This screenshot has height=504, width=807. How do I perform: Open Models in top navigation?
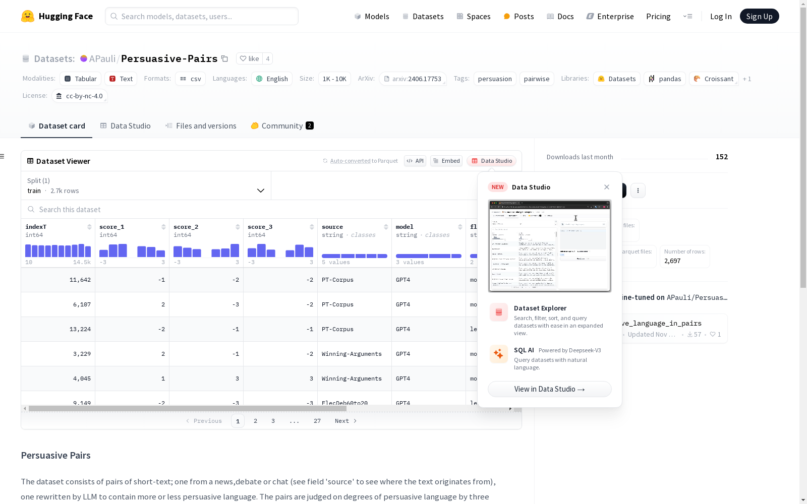(x=372, y=16)
